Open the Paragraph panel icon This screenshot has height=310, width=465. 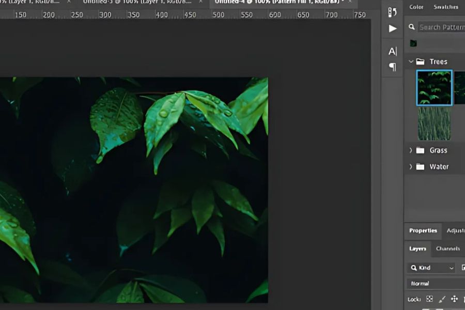point(393,67)
